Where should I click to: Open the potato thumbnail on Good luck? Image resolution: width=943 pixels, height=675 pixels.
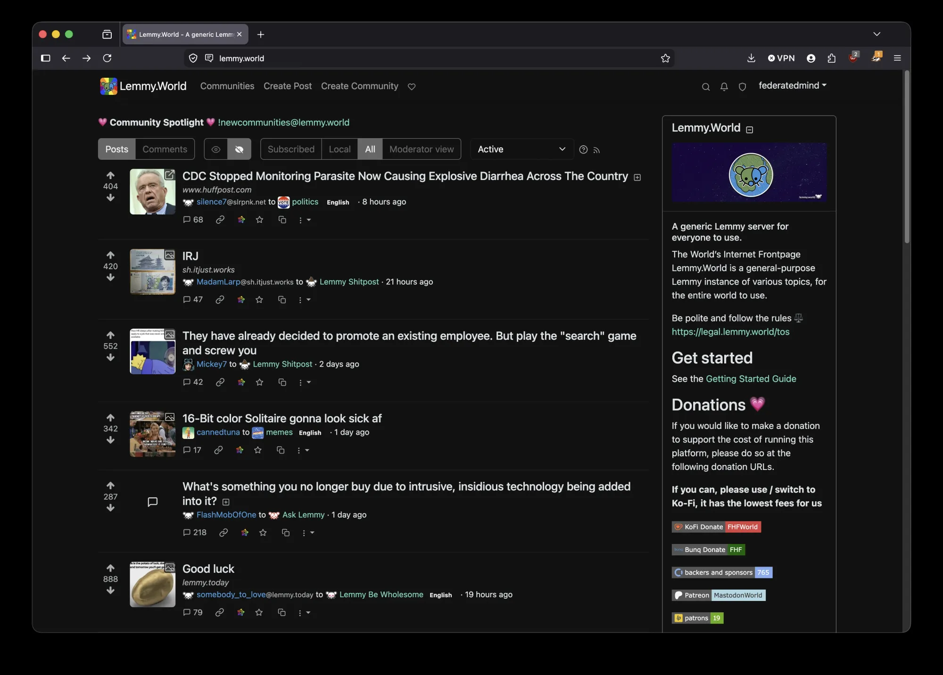point(152,584)
